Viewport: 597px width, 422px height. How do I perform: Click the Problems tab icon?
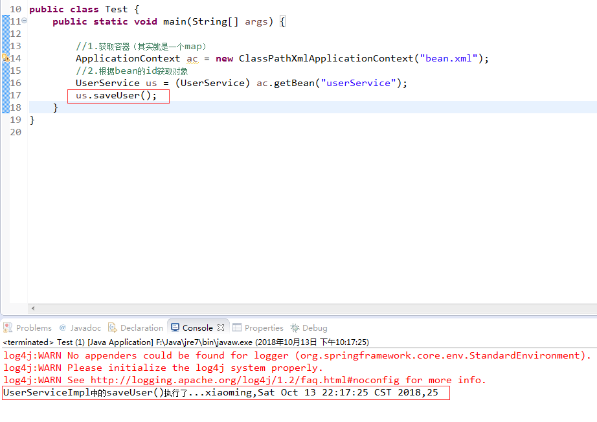point(8,328)
